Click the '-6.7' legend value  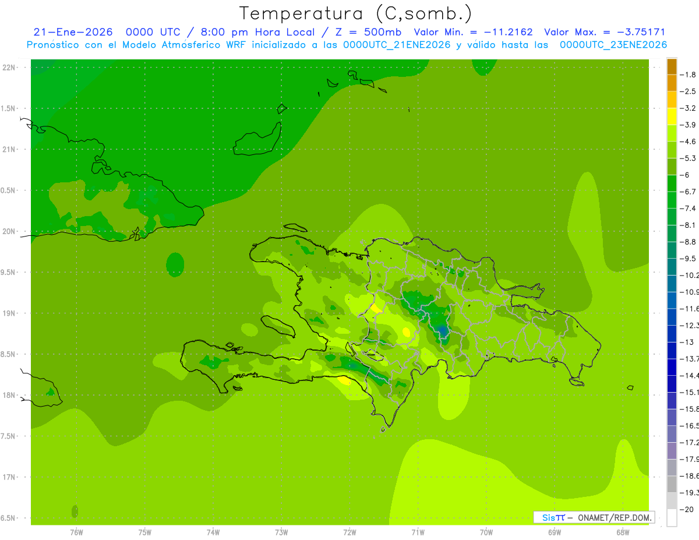tap(689, 192)
